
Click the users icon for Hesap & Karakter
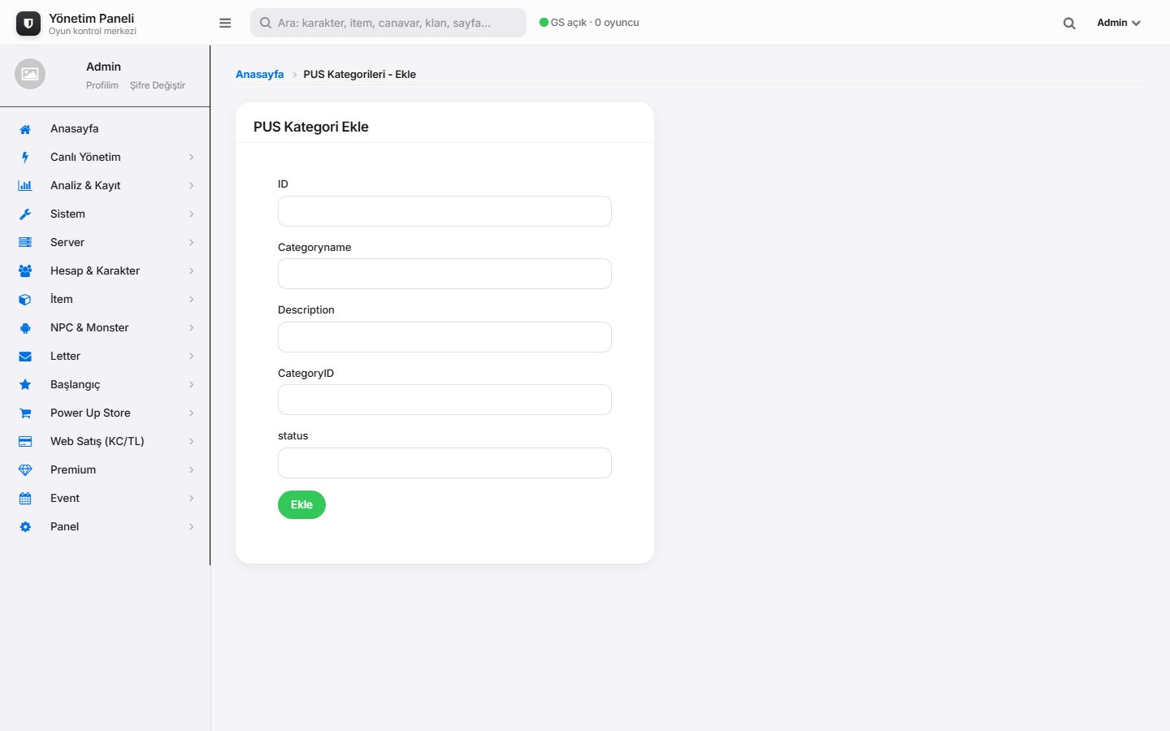click(25, 271)
